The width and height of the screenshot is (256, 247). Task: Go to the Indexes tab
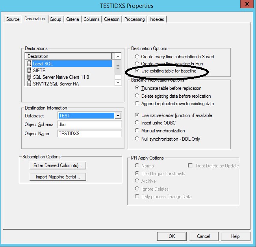pyautogui.click(x=157, y=19)
